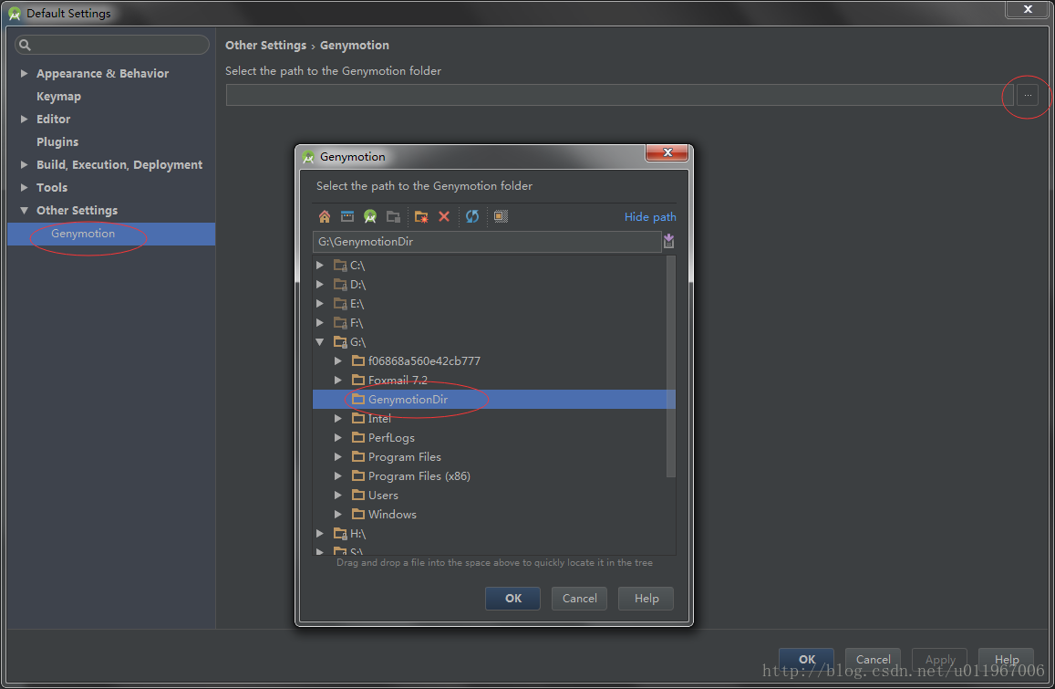Click the settings search field
Screen dimensions: 1055x689
pyautogui.click(x=111, y=45)
